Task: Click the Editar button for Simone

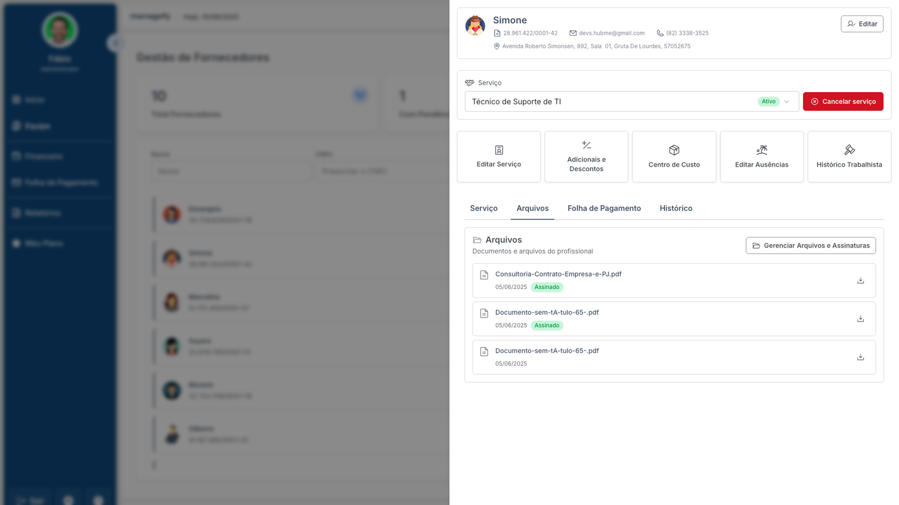Action: click(862, 24)
